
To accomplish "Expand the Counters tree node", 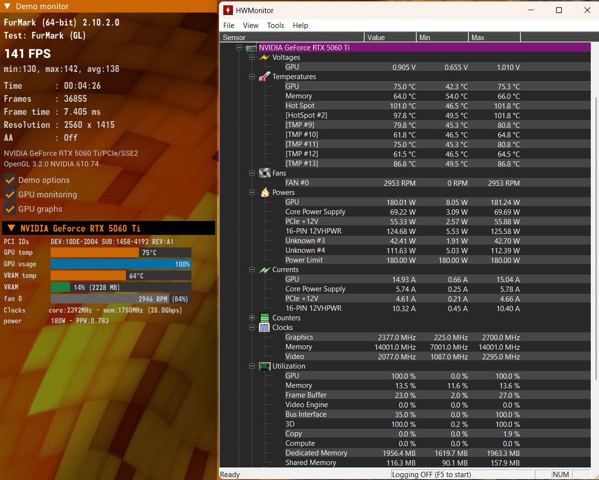I will pyautogui.click(x=252, y=318).
